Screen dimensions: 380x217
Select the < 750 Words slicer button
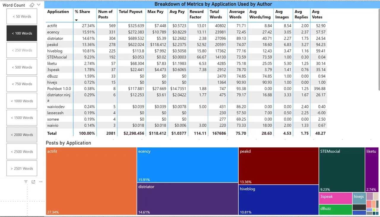22,84
